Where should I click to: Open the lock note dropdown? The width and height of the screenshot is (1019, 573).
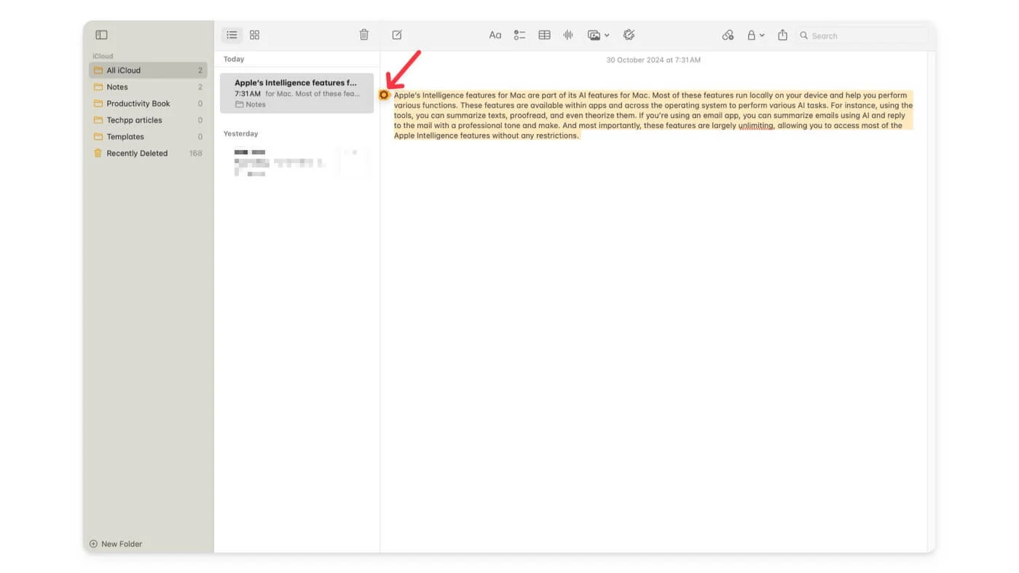pos(755,35)
